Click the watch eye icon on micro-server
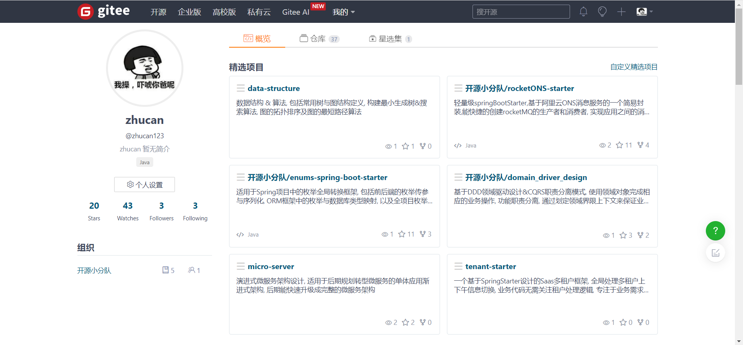Viewport: 743px width, 345px height. pos(389,323)
